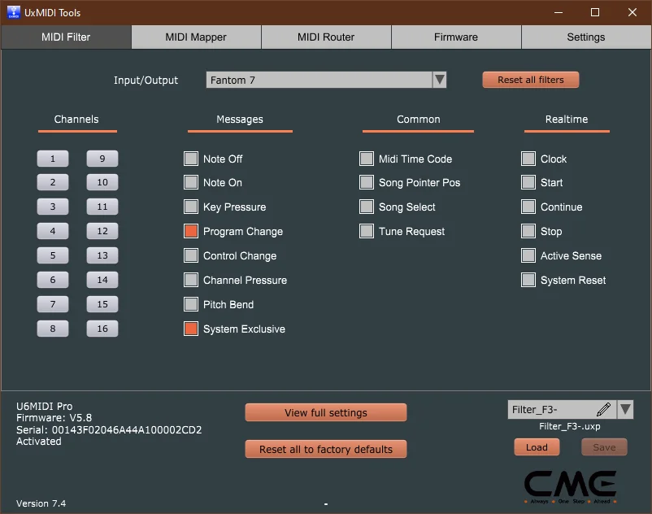Open the Settings tab

(585, 37)
